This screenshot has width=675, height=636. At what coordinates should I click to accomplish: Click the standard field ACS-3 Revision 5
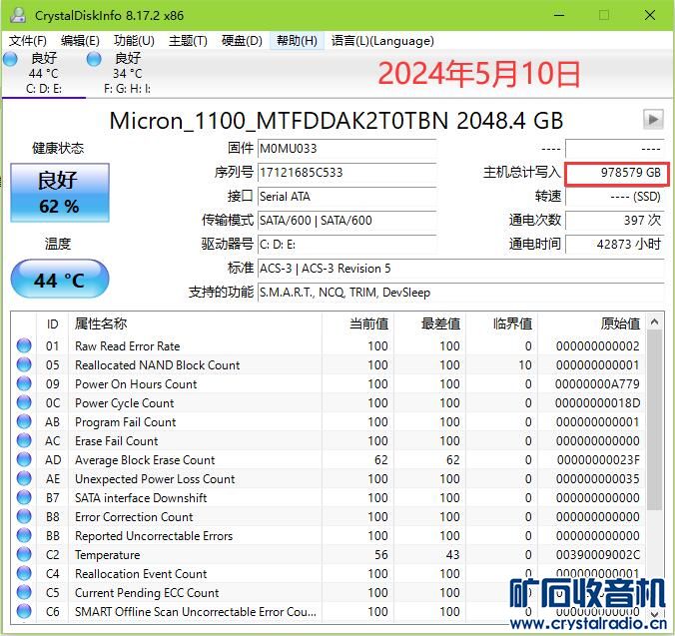pos(461,269)
